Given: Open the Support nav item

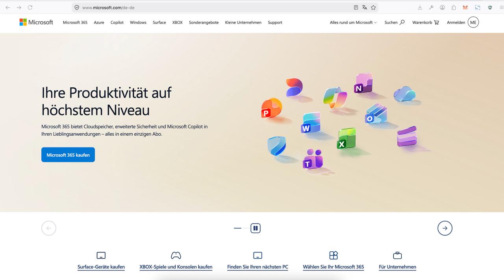Looking at the screenshot, I should tap(275, 22).
